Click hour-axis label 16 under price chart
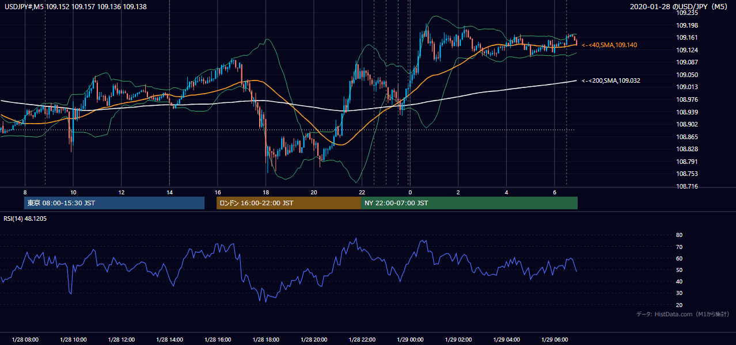 coord(217,192)
